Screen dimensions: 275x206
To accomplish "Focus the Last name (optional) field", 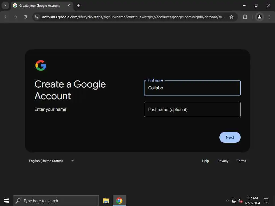I will click(x=192, y=109).
